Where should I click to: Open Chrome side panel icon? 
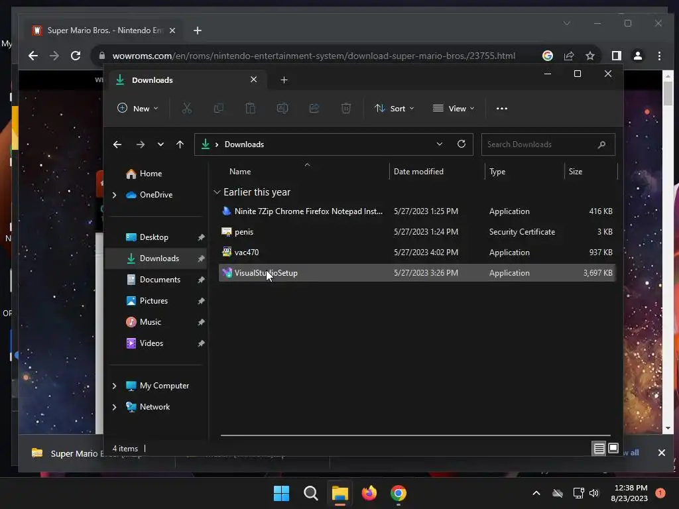(x=616, y=56)
